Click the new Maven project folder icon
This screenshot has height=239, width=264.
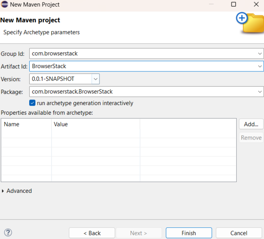250,23
